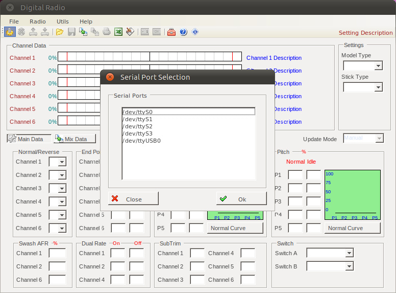
Task: Click the Pitch P3 Idle input field
Action: (314, 201)
